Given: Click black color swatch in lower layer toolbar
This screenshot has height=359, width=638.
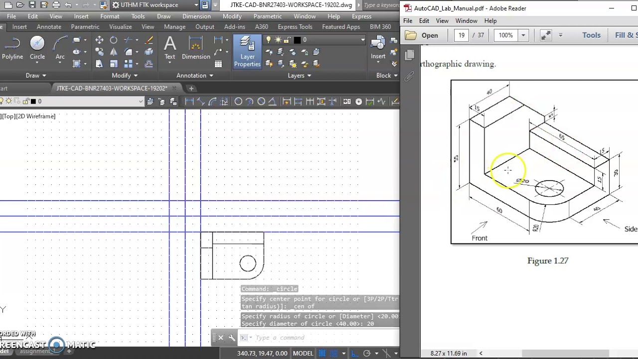Looking at the screenshot, I should point(33,102).
